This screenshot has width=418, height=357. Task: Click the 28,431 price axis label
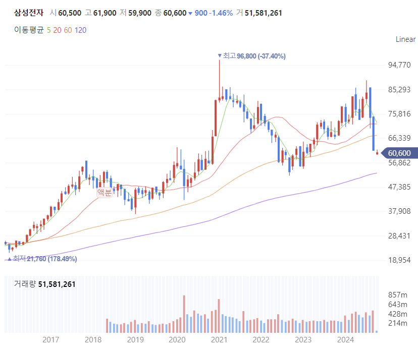click(399, 235)
